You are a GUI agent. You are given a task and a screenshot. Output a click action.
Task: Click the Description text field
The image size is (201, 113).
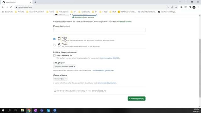click(99, 30)
